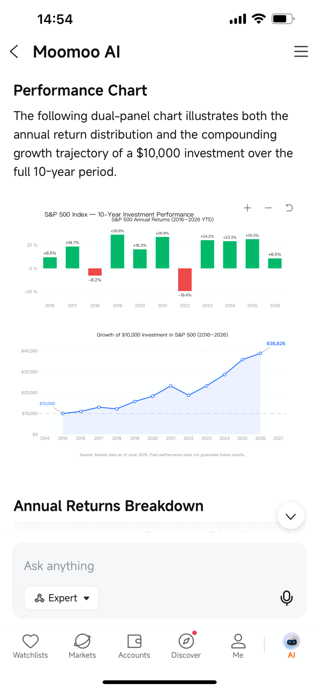Tap the $10,000 starting point marker

click(63, 413)
